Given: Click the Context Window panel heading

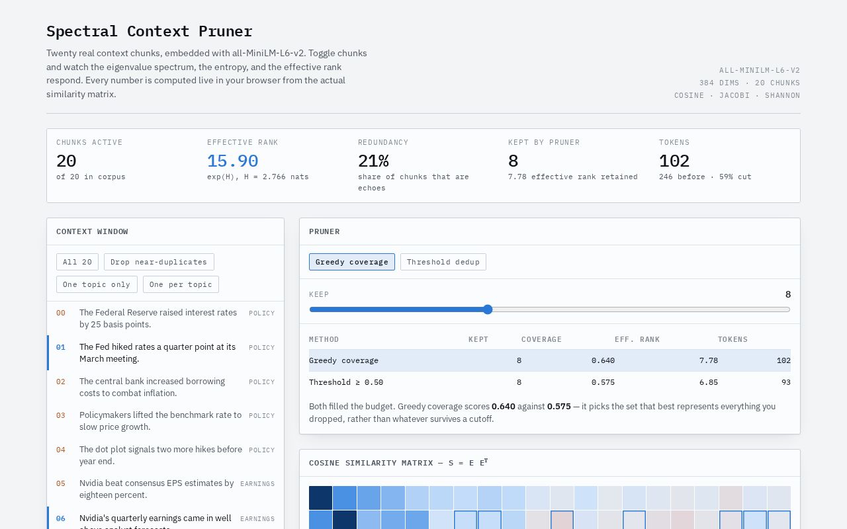Looking at the screenshot, I should click(93, 231).
